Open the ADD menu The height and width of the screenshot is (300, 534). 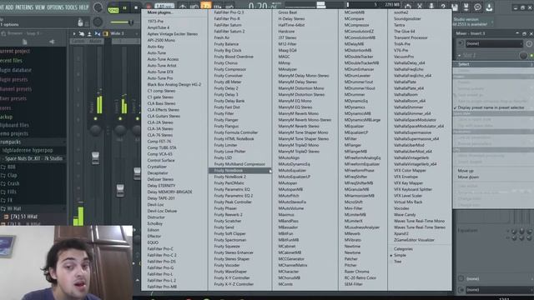(9, 7)
